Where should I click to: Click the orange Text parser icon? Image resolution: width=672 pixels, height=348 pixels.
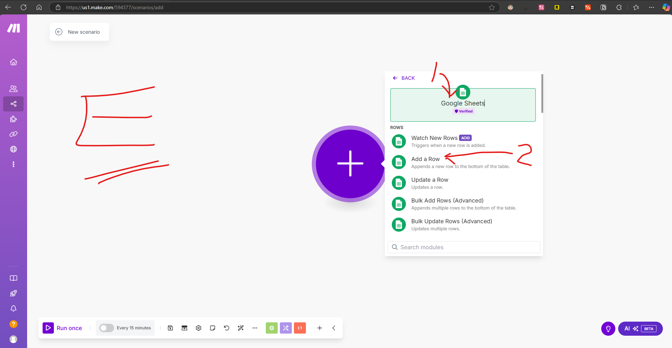click(300, 328)
